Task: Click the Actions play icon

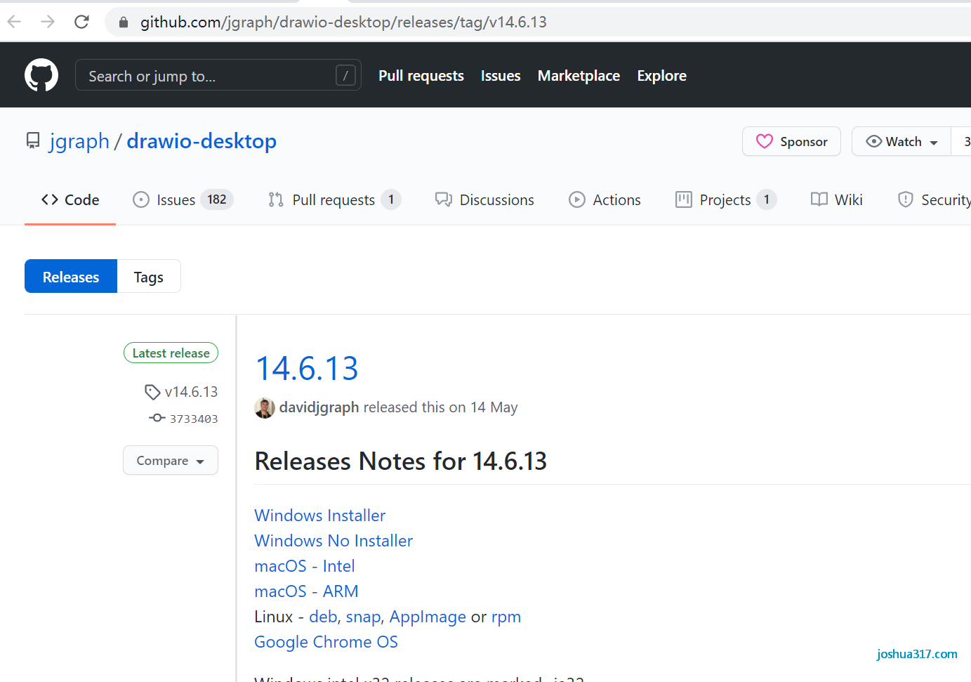Action: (577, 199)
